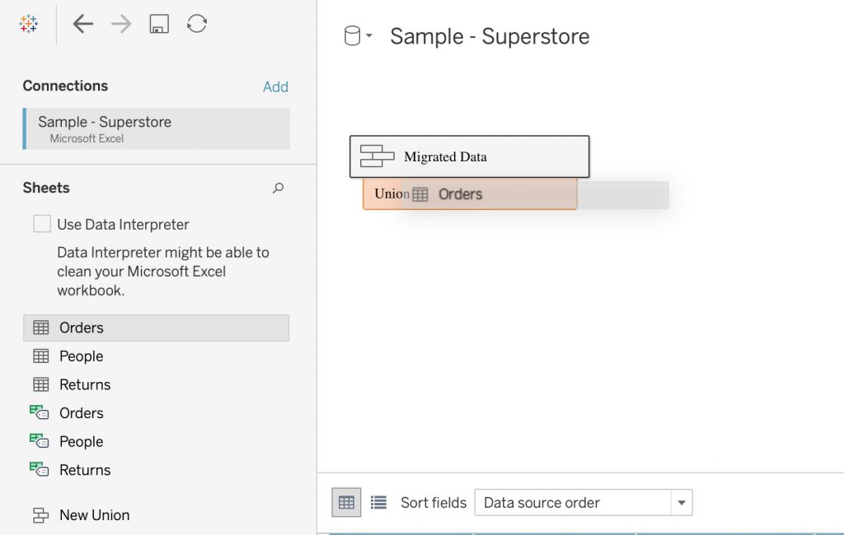Click the New Union icon
Screen dimensions: 844x535
40,515
